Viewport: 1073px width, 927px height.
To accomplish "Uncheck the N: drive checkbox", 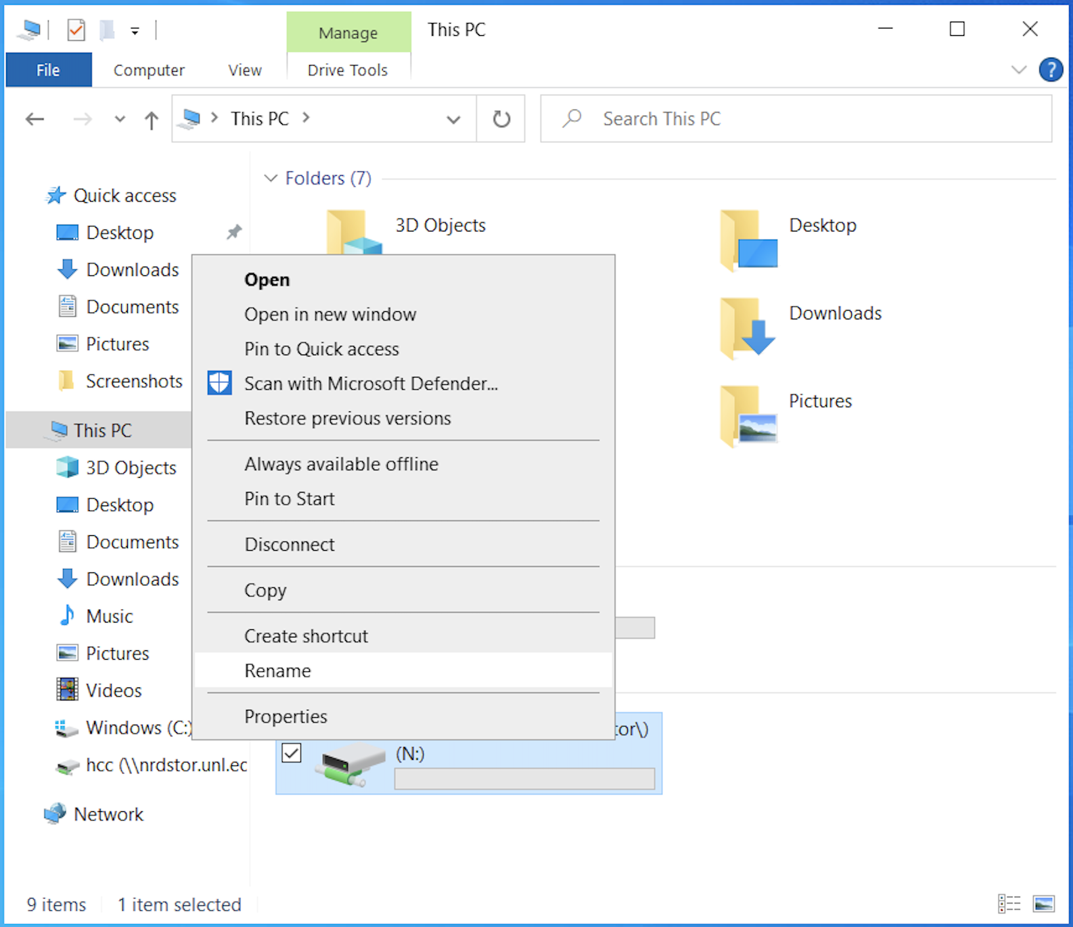I will tap(292, 752).
